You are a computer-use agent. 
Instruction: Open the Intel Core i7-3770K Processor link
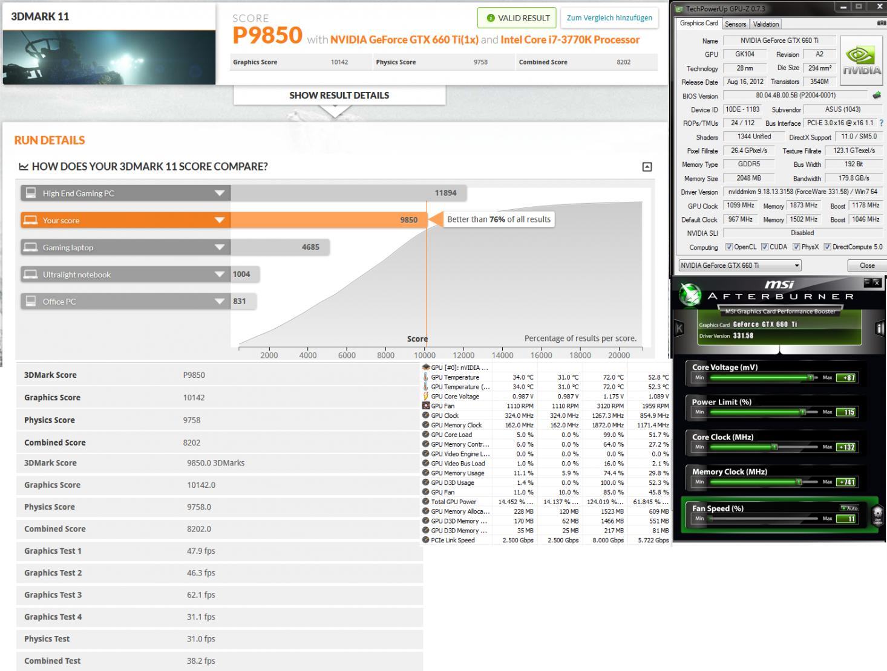(x=570, y=40)
